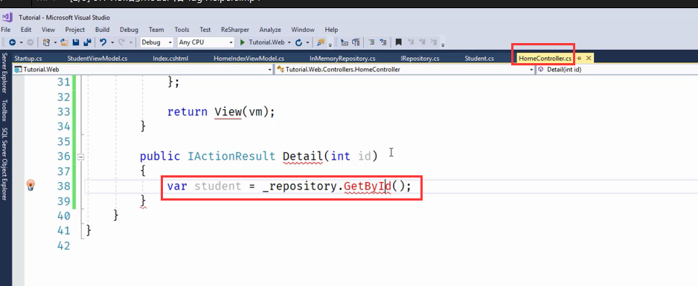Open the Help menu

click(x=331, y=30)
